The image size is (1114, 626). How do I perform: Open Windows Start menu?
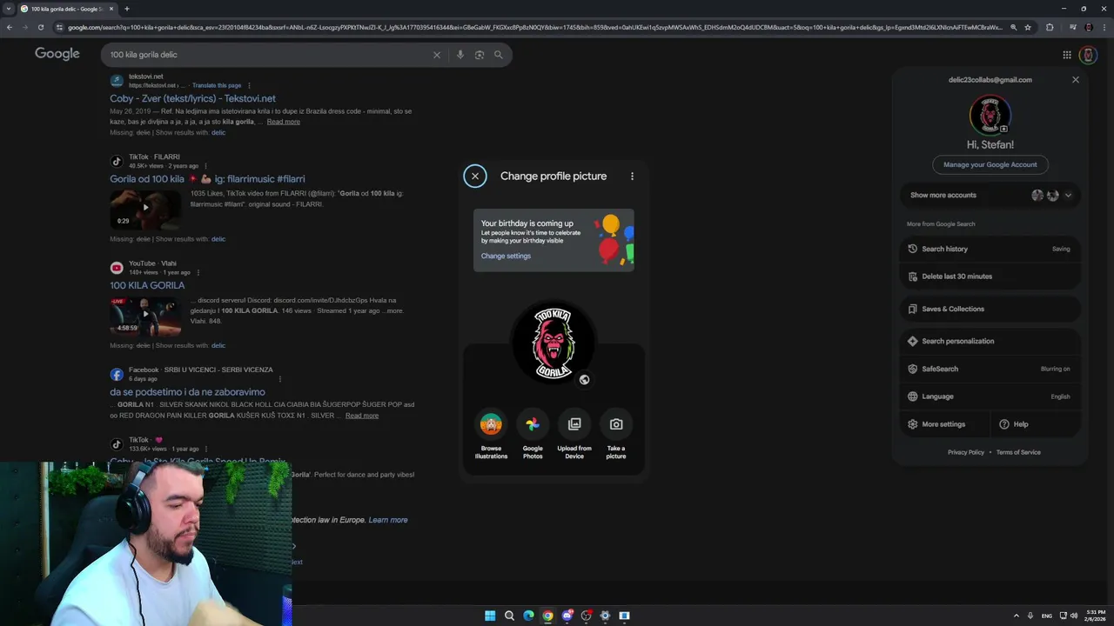point(490,616)
